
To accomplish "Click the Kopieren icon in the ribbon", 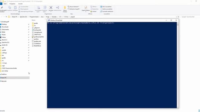I will [10, 8].
